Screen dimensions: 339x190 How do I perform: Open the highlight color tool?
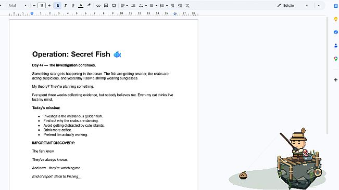pos(89,6)
